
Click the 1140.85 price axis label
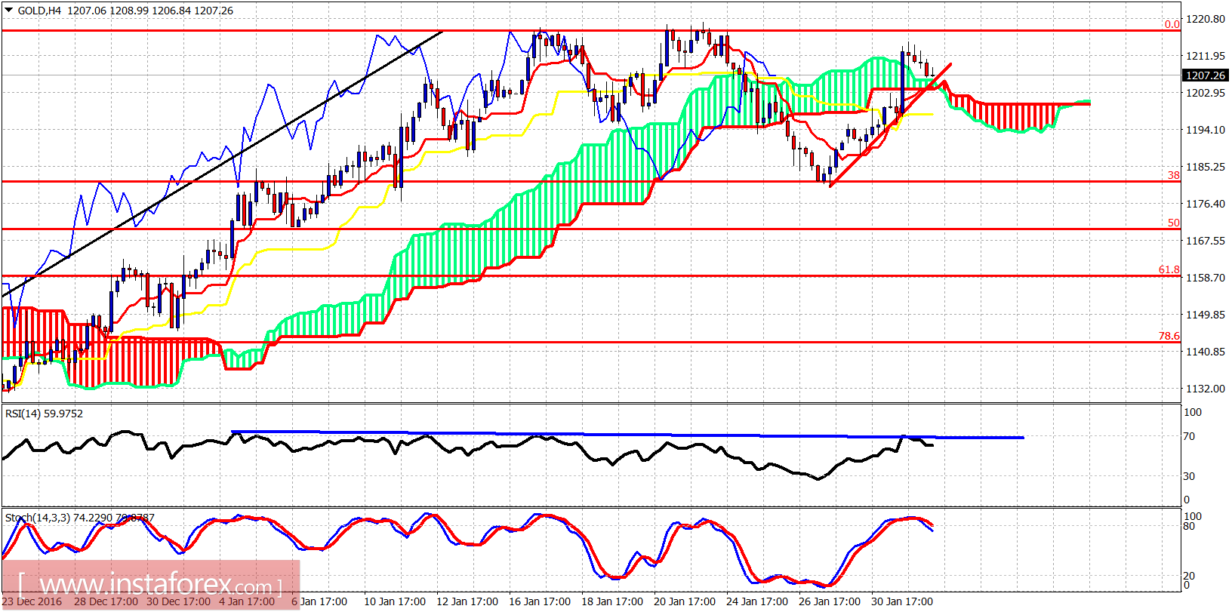(1206, 352)
